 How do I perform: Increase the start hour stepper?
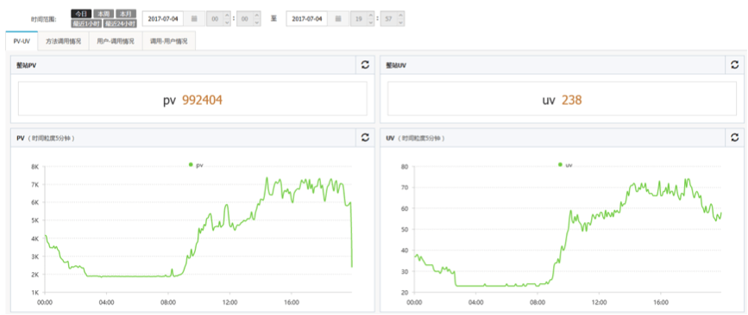coord(227,15)
